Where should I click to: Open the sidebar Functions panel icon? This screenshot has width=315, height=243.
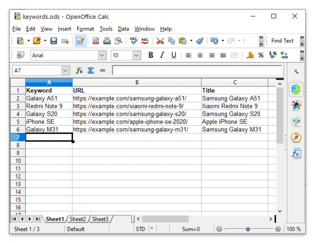296,153
